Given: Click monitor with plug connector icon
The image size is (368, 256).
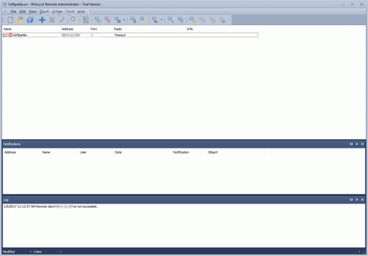Looking at the screenshot, I should pyautogui.click(x=155, y=20).
